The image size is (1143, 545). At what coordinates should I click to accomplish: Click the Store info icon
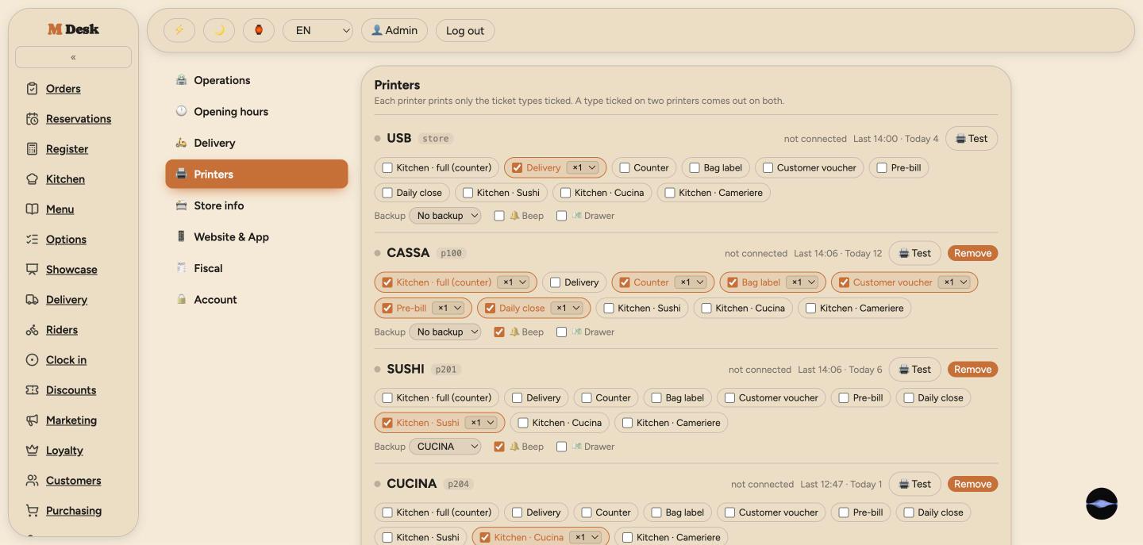[181, 205]
